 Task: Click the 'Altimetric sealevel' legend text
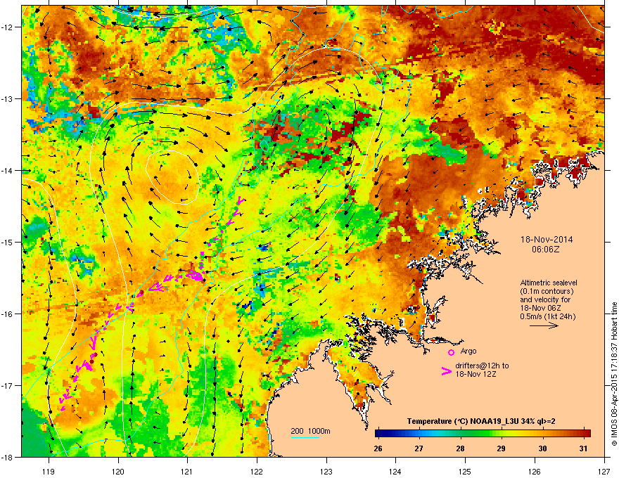(549, 283)
